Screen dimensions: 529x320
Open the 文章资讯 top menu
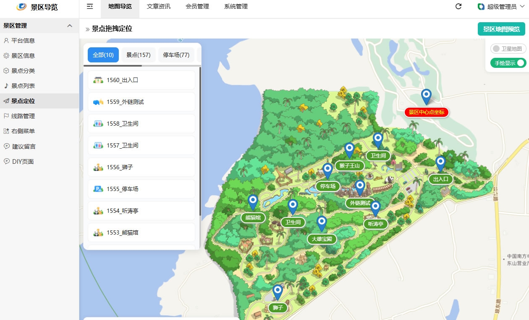click(x=159, y=6)
